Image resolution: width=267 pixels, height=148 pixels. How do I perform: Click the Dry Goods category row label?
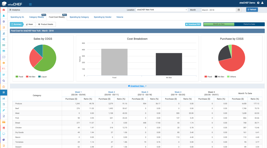(19, 132)
